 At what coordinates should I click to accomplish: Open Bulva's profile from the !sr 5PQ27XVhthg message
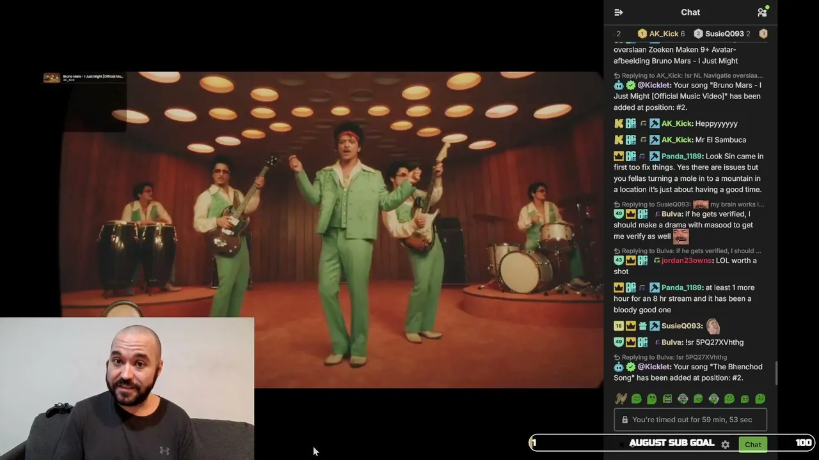[672, 342]
